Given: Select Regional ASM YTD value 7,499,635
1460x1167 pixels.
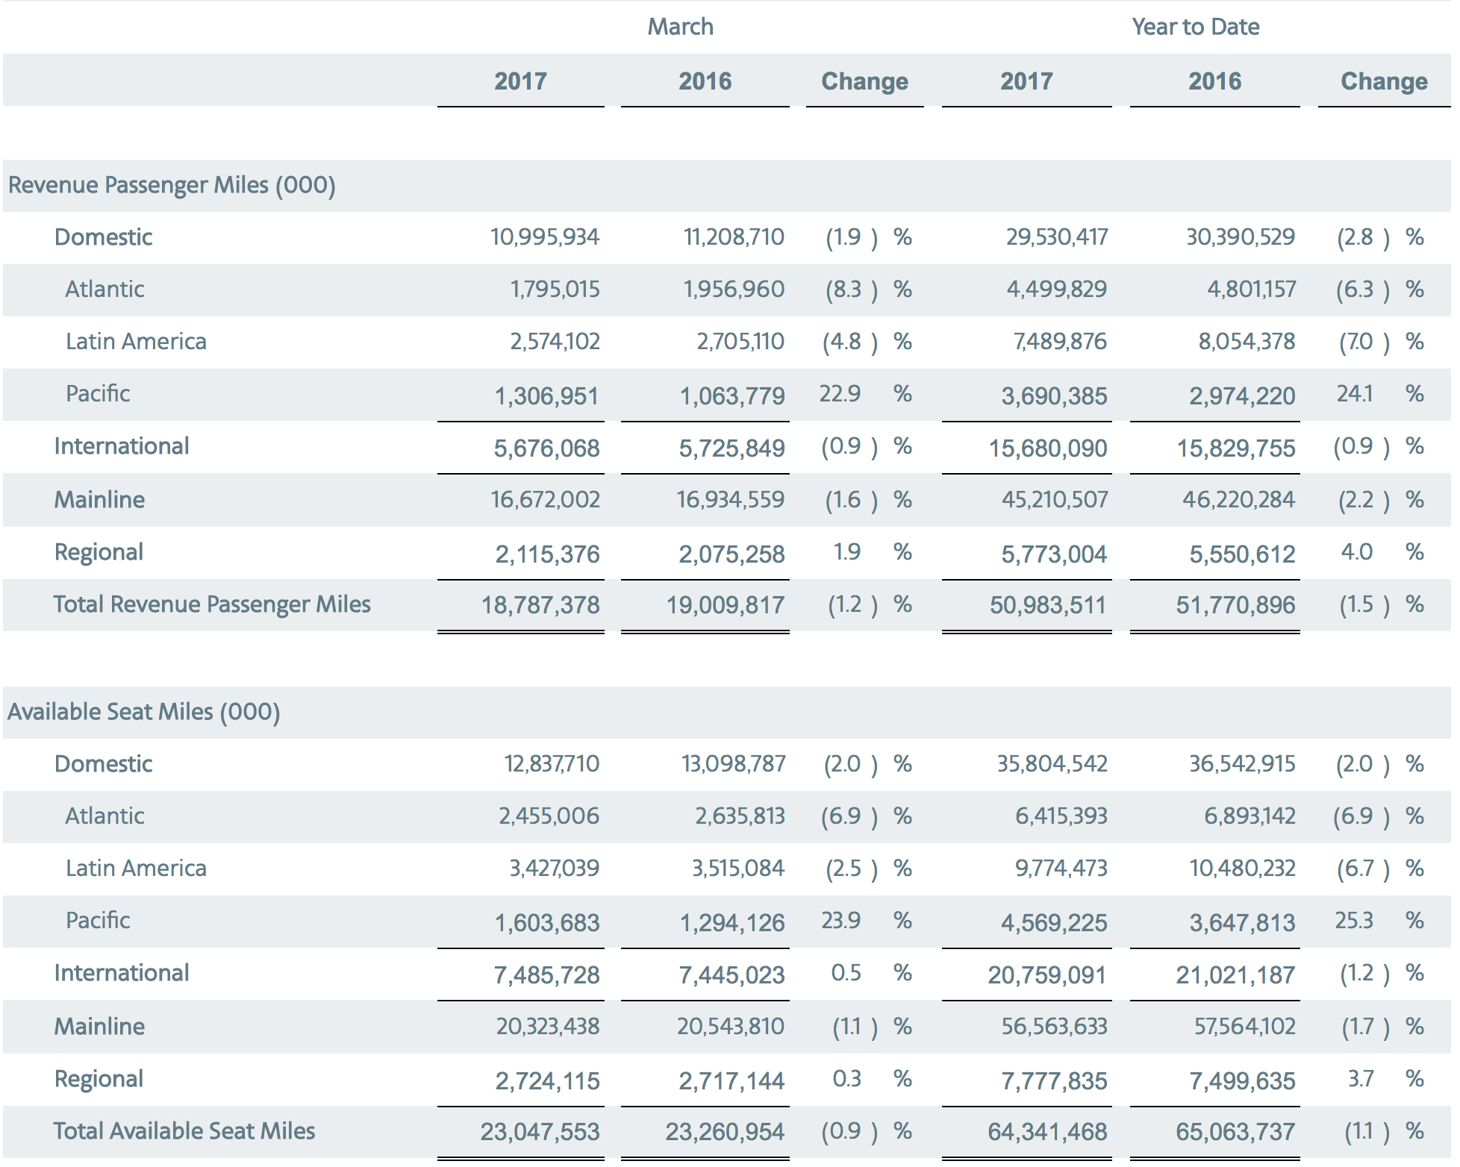Looking at the screenshot, I should pyautogui.click(x=1242, y=1081).
